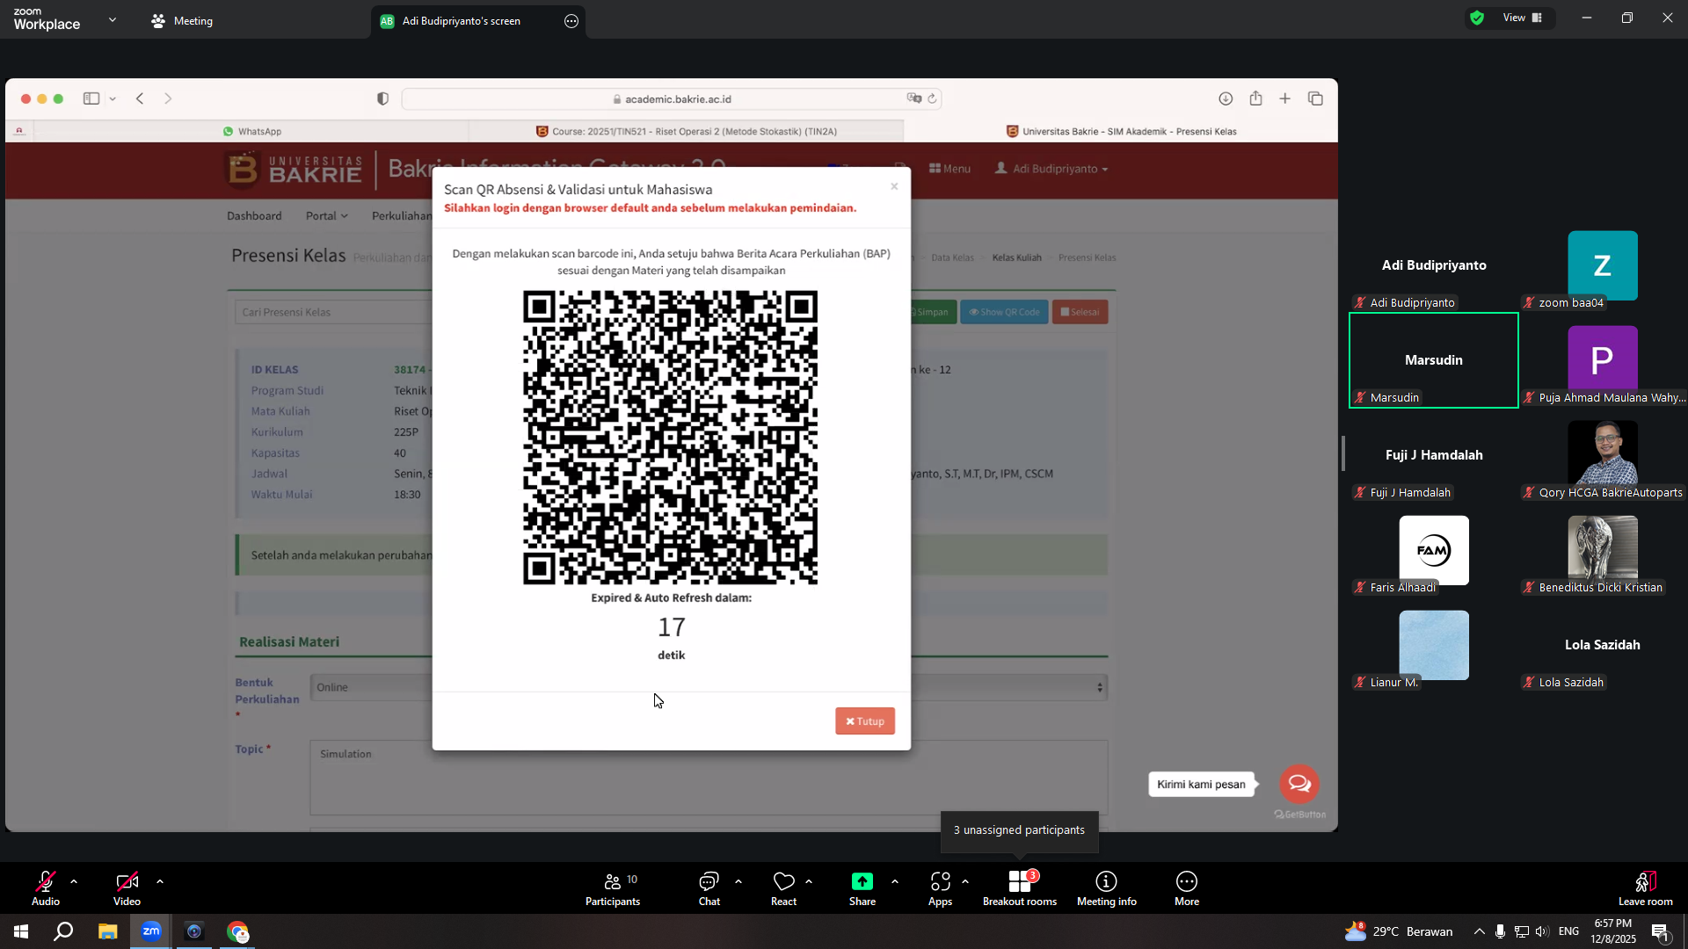Click the browser reload icon
This screenshot has width=1688, height=949.
coord(932,98)
